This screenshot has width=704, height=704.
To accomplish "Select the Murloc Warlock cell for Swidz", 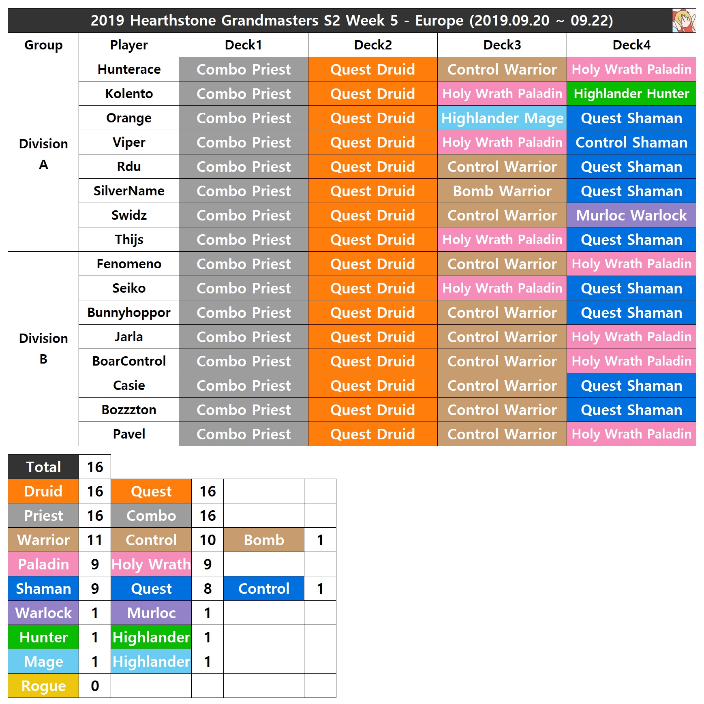I will (x=631, y=215).
